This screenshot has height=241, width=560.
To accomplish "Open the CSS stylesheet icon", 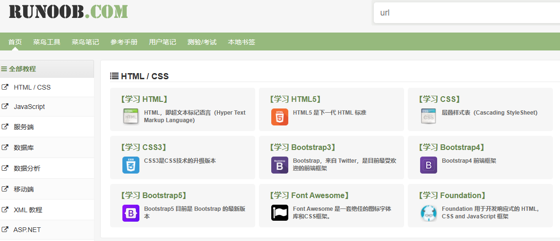I will click(x=429, y=116).
